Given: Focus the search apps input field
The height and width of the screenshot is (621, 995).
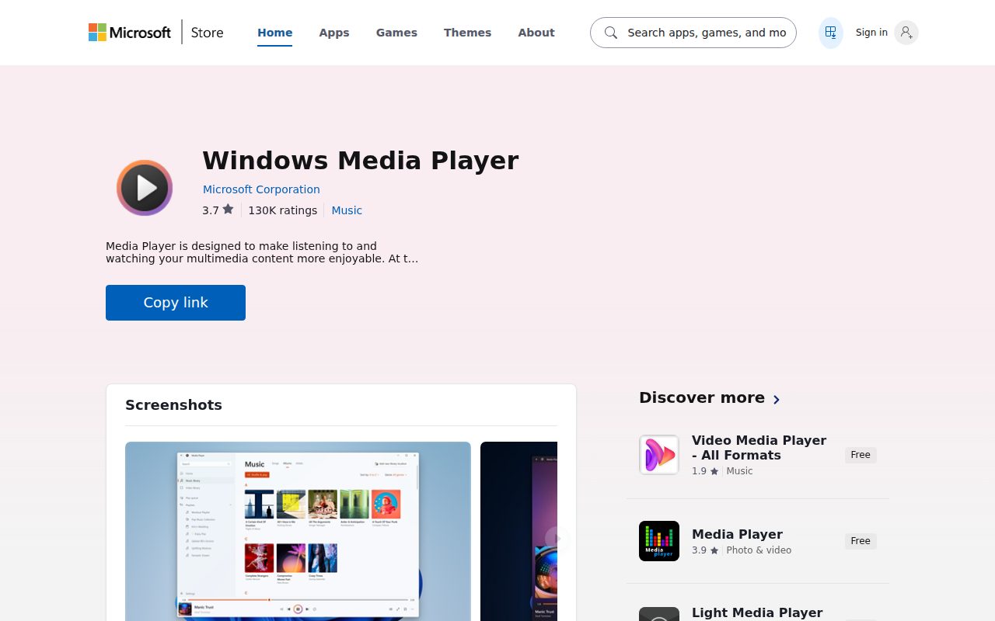Looking at the screenshot, I should (707, 33).
